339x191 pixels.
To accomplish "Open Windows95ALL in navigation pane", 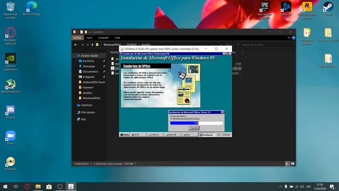I will click(x=92, y=98).
